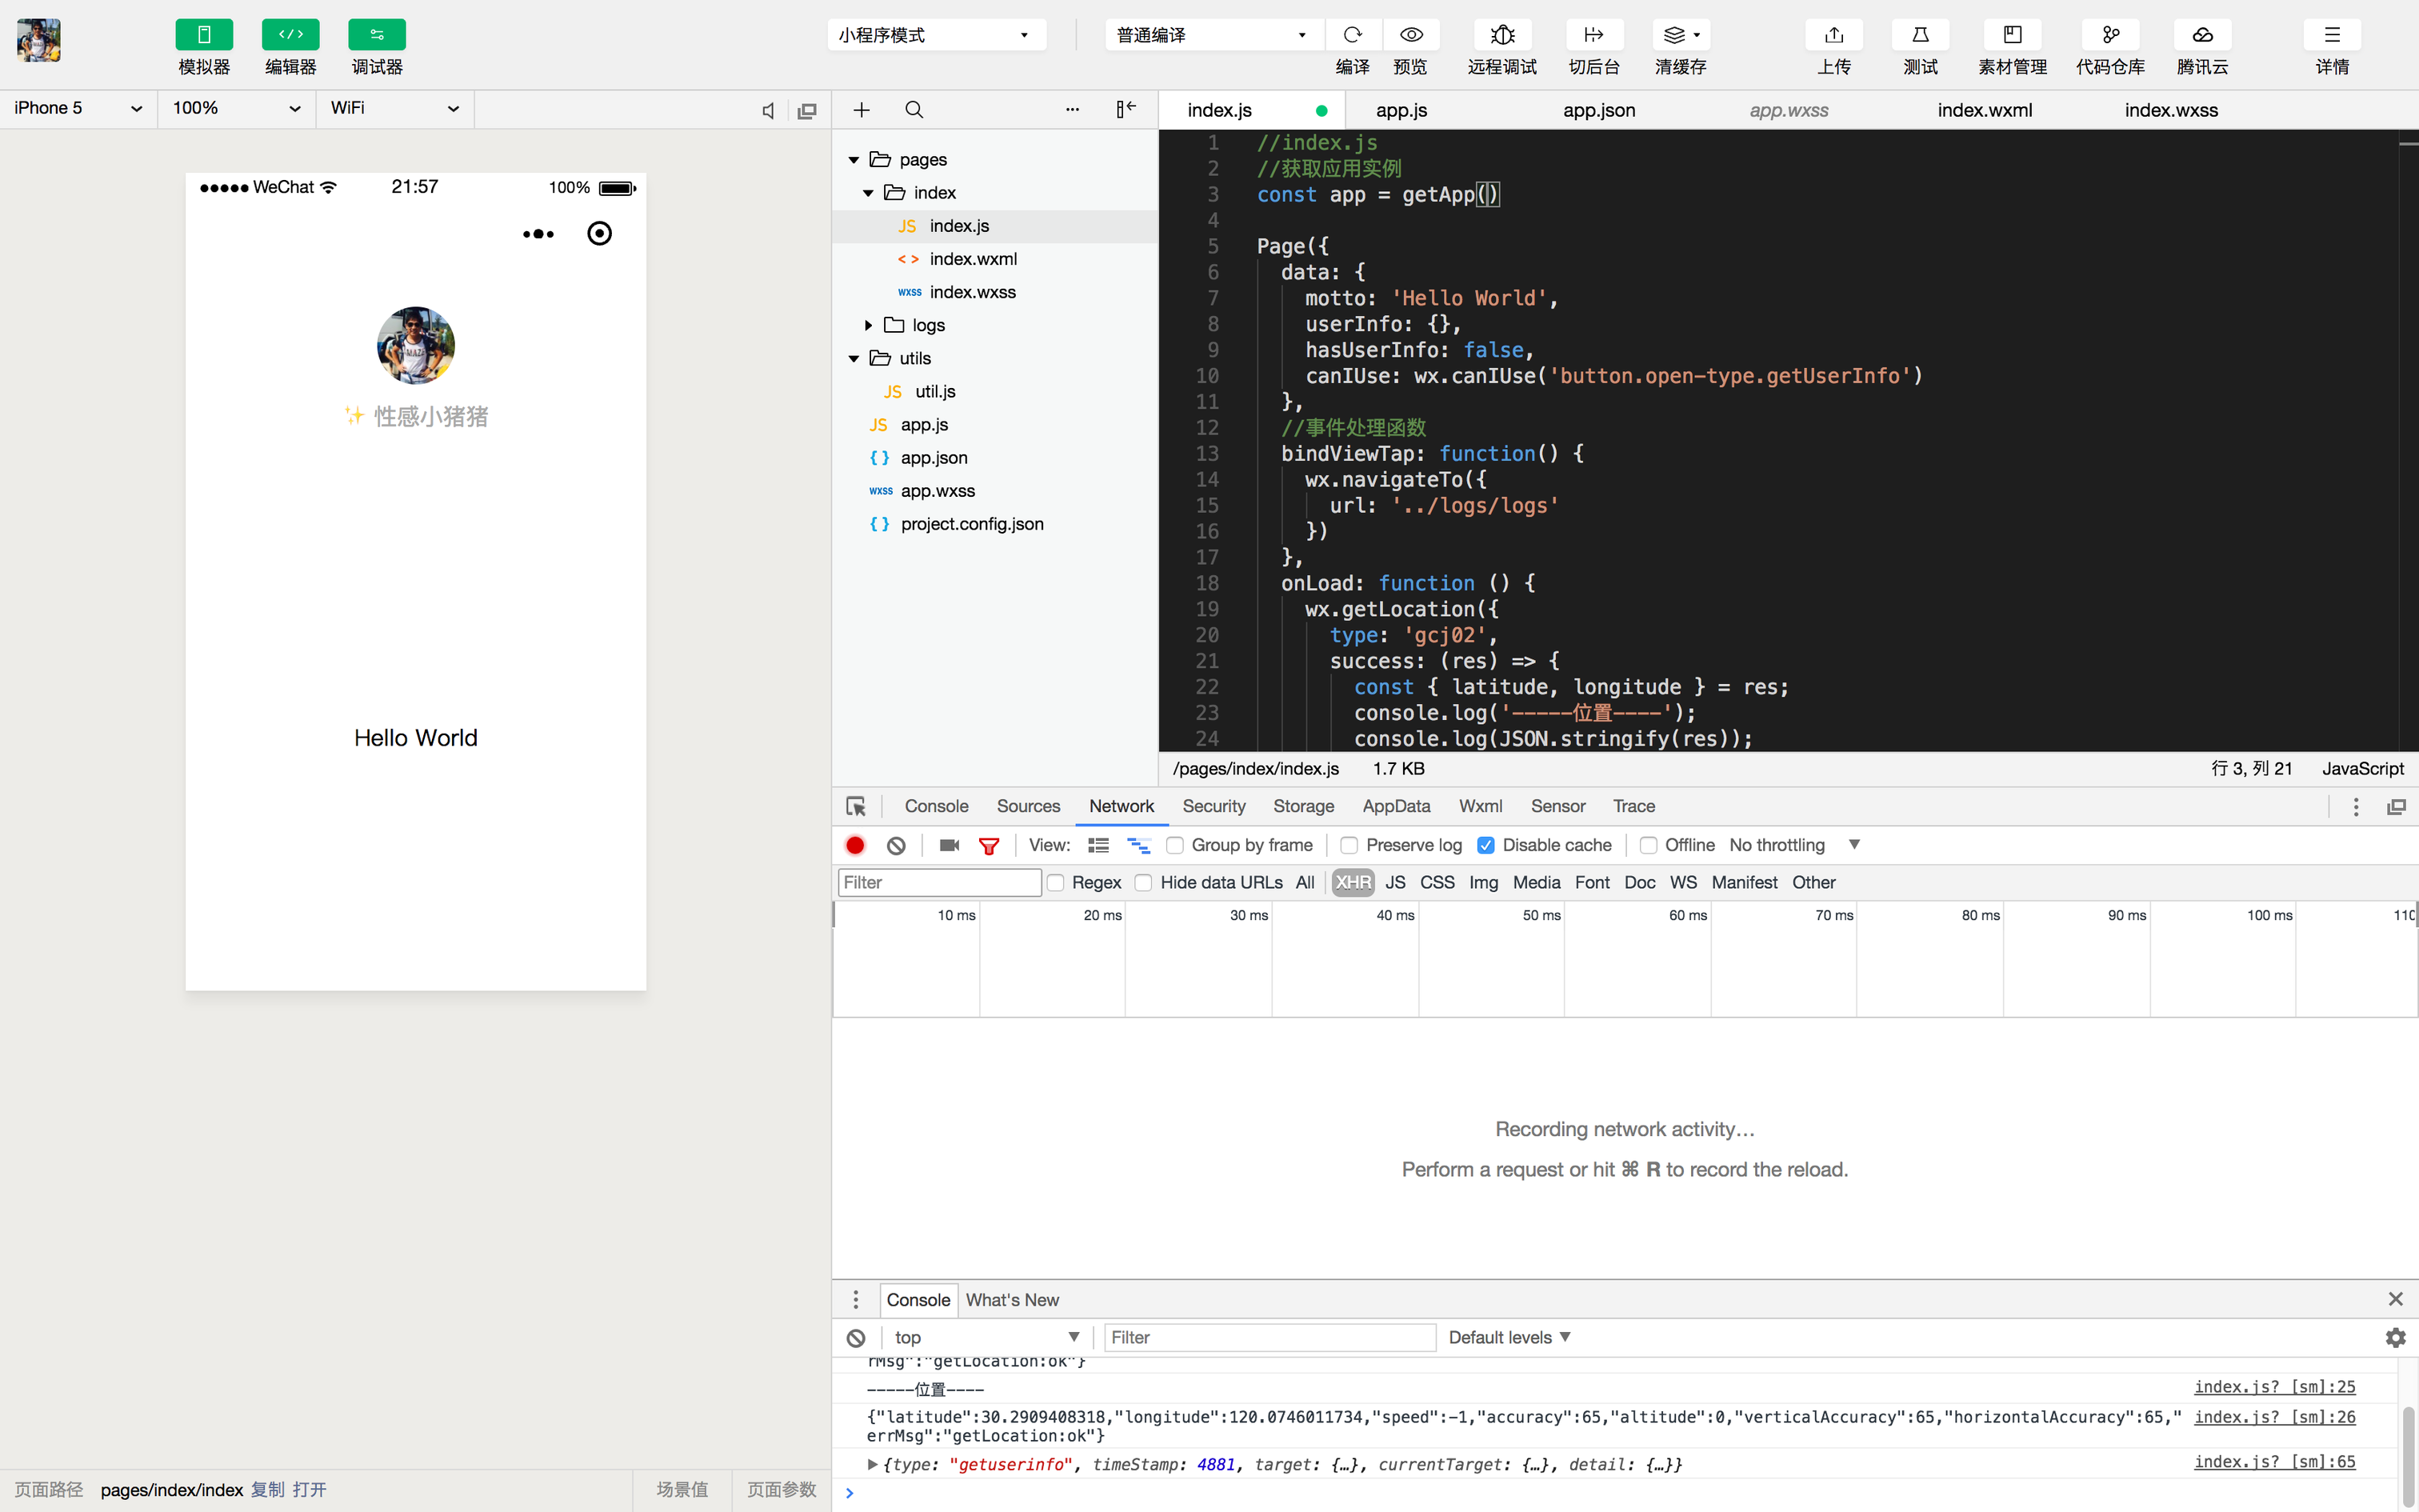
Task: Click the upload icon
Action: click(x=1833, y=35)
